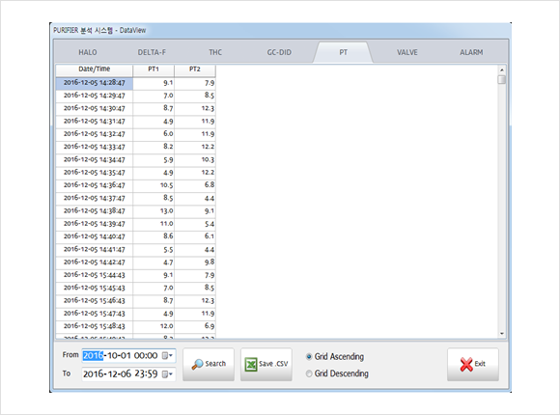Click the PT1 column header

click(x=154, y=69)
